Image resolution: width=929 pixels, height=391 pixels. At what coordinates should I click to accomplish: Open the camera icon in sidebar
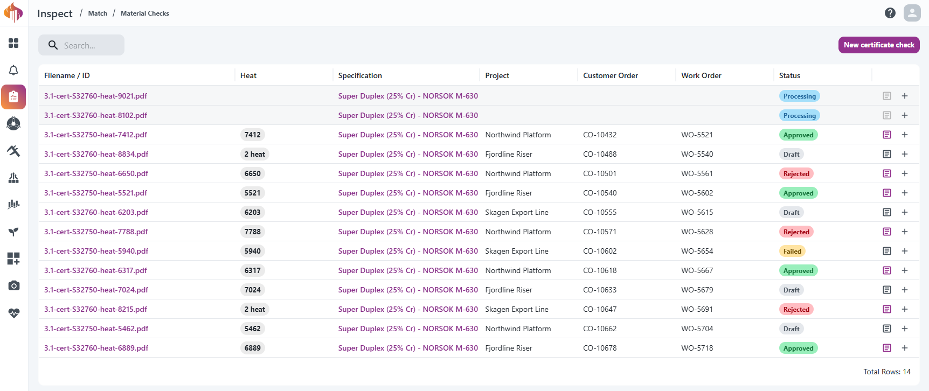[13, 285]
